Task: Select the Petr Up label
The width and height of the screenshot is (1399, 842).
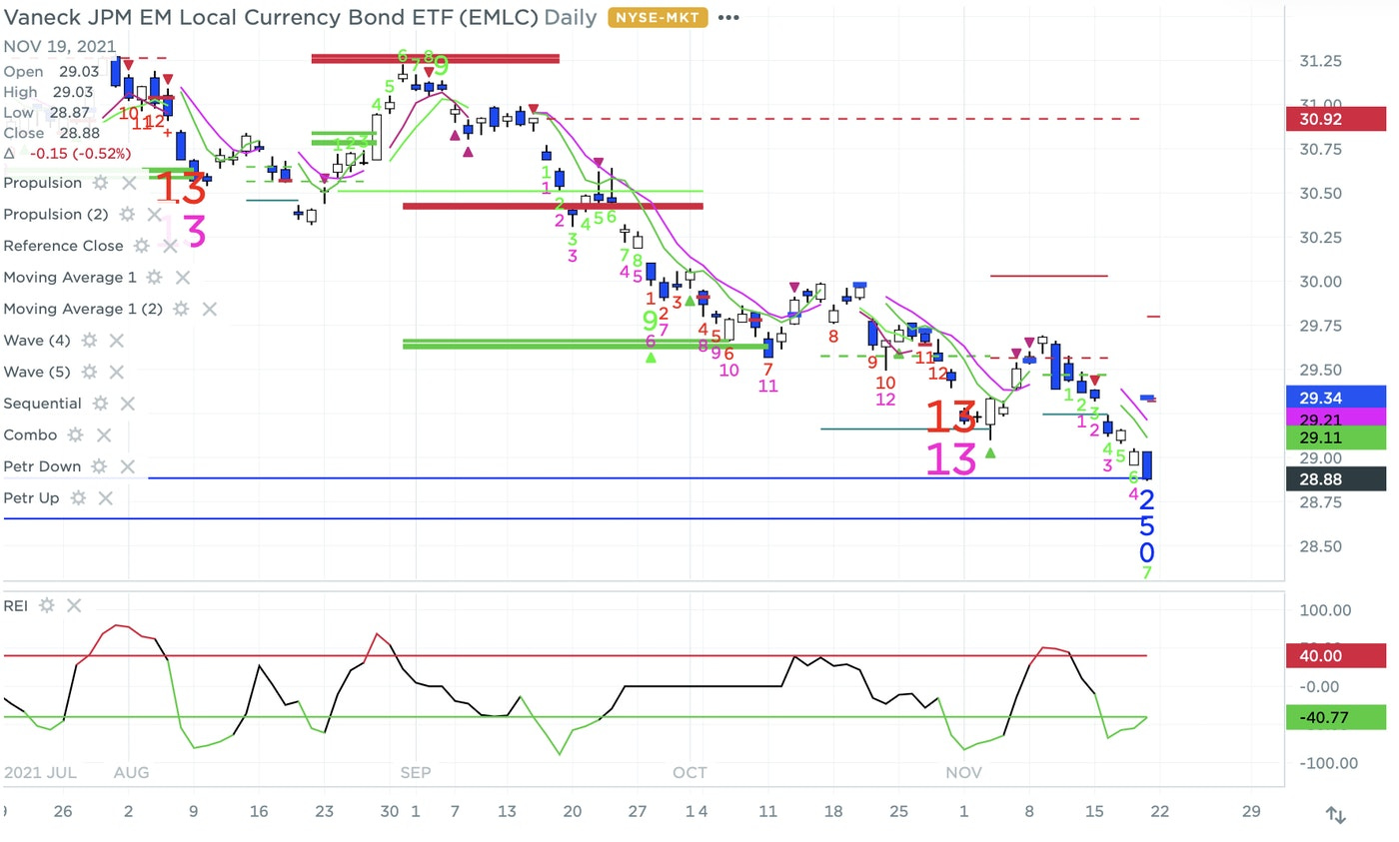Action: tap(32, 498)
